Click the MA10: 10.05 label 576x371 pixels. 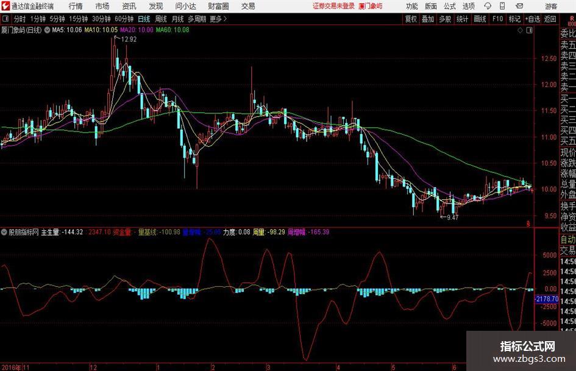click(x=101, y=30)
